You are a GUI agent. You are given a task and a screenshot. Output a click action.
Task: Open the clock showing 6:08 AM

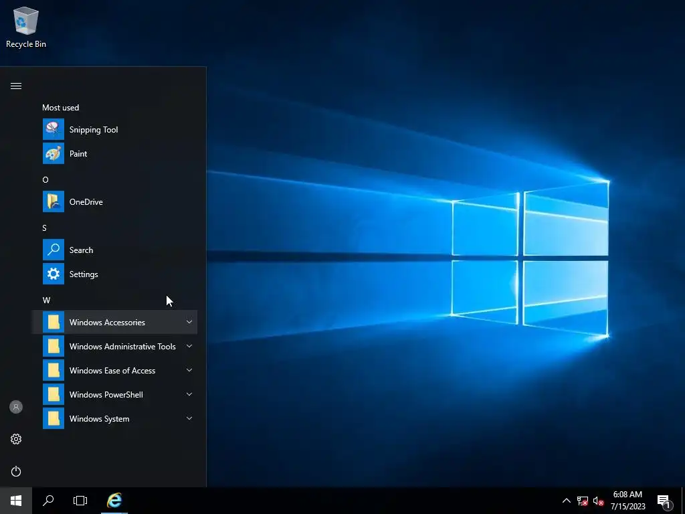click(x=627, y=501)
